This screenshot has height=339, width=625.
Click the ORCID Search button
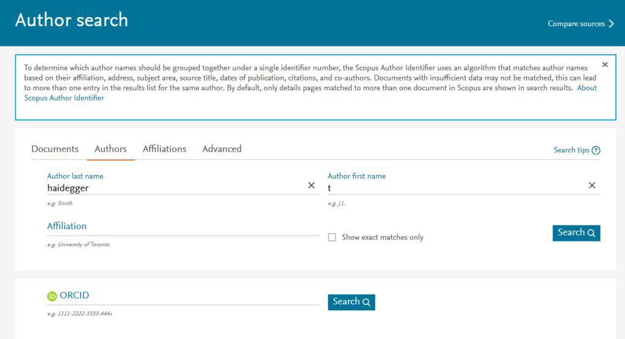click(351, 302)
